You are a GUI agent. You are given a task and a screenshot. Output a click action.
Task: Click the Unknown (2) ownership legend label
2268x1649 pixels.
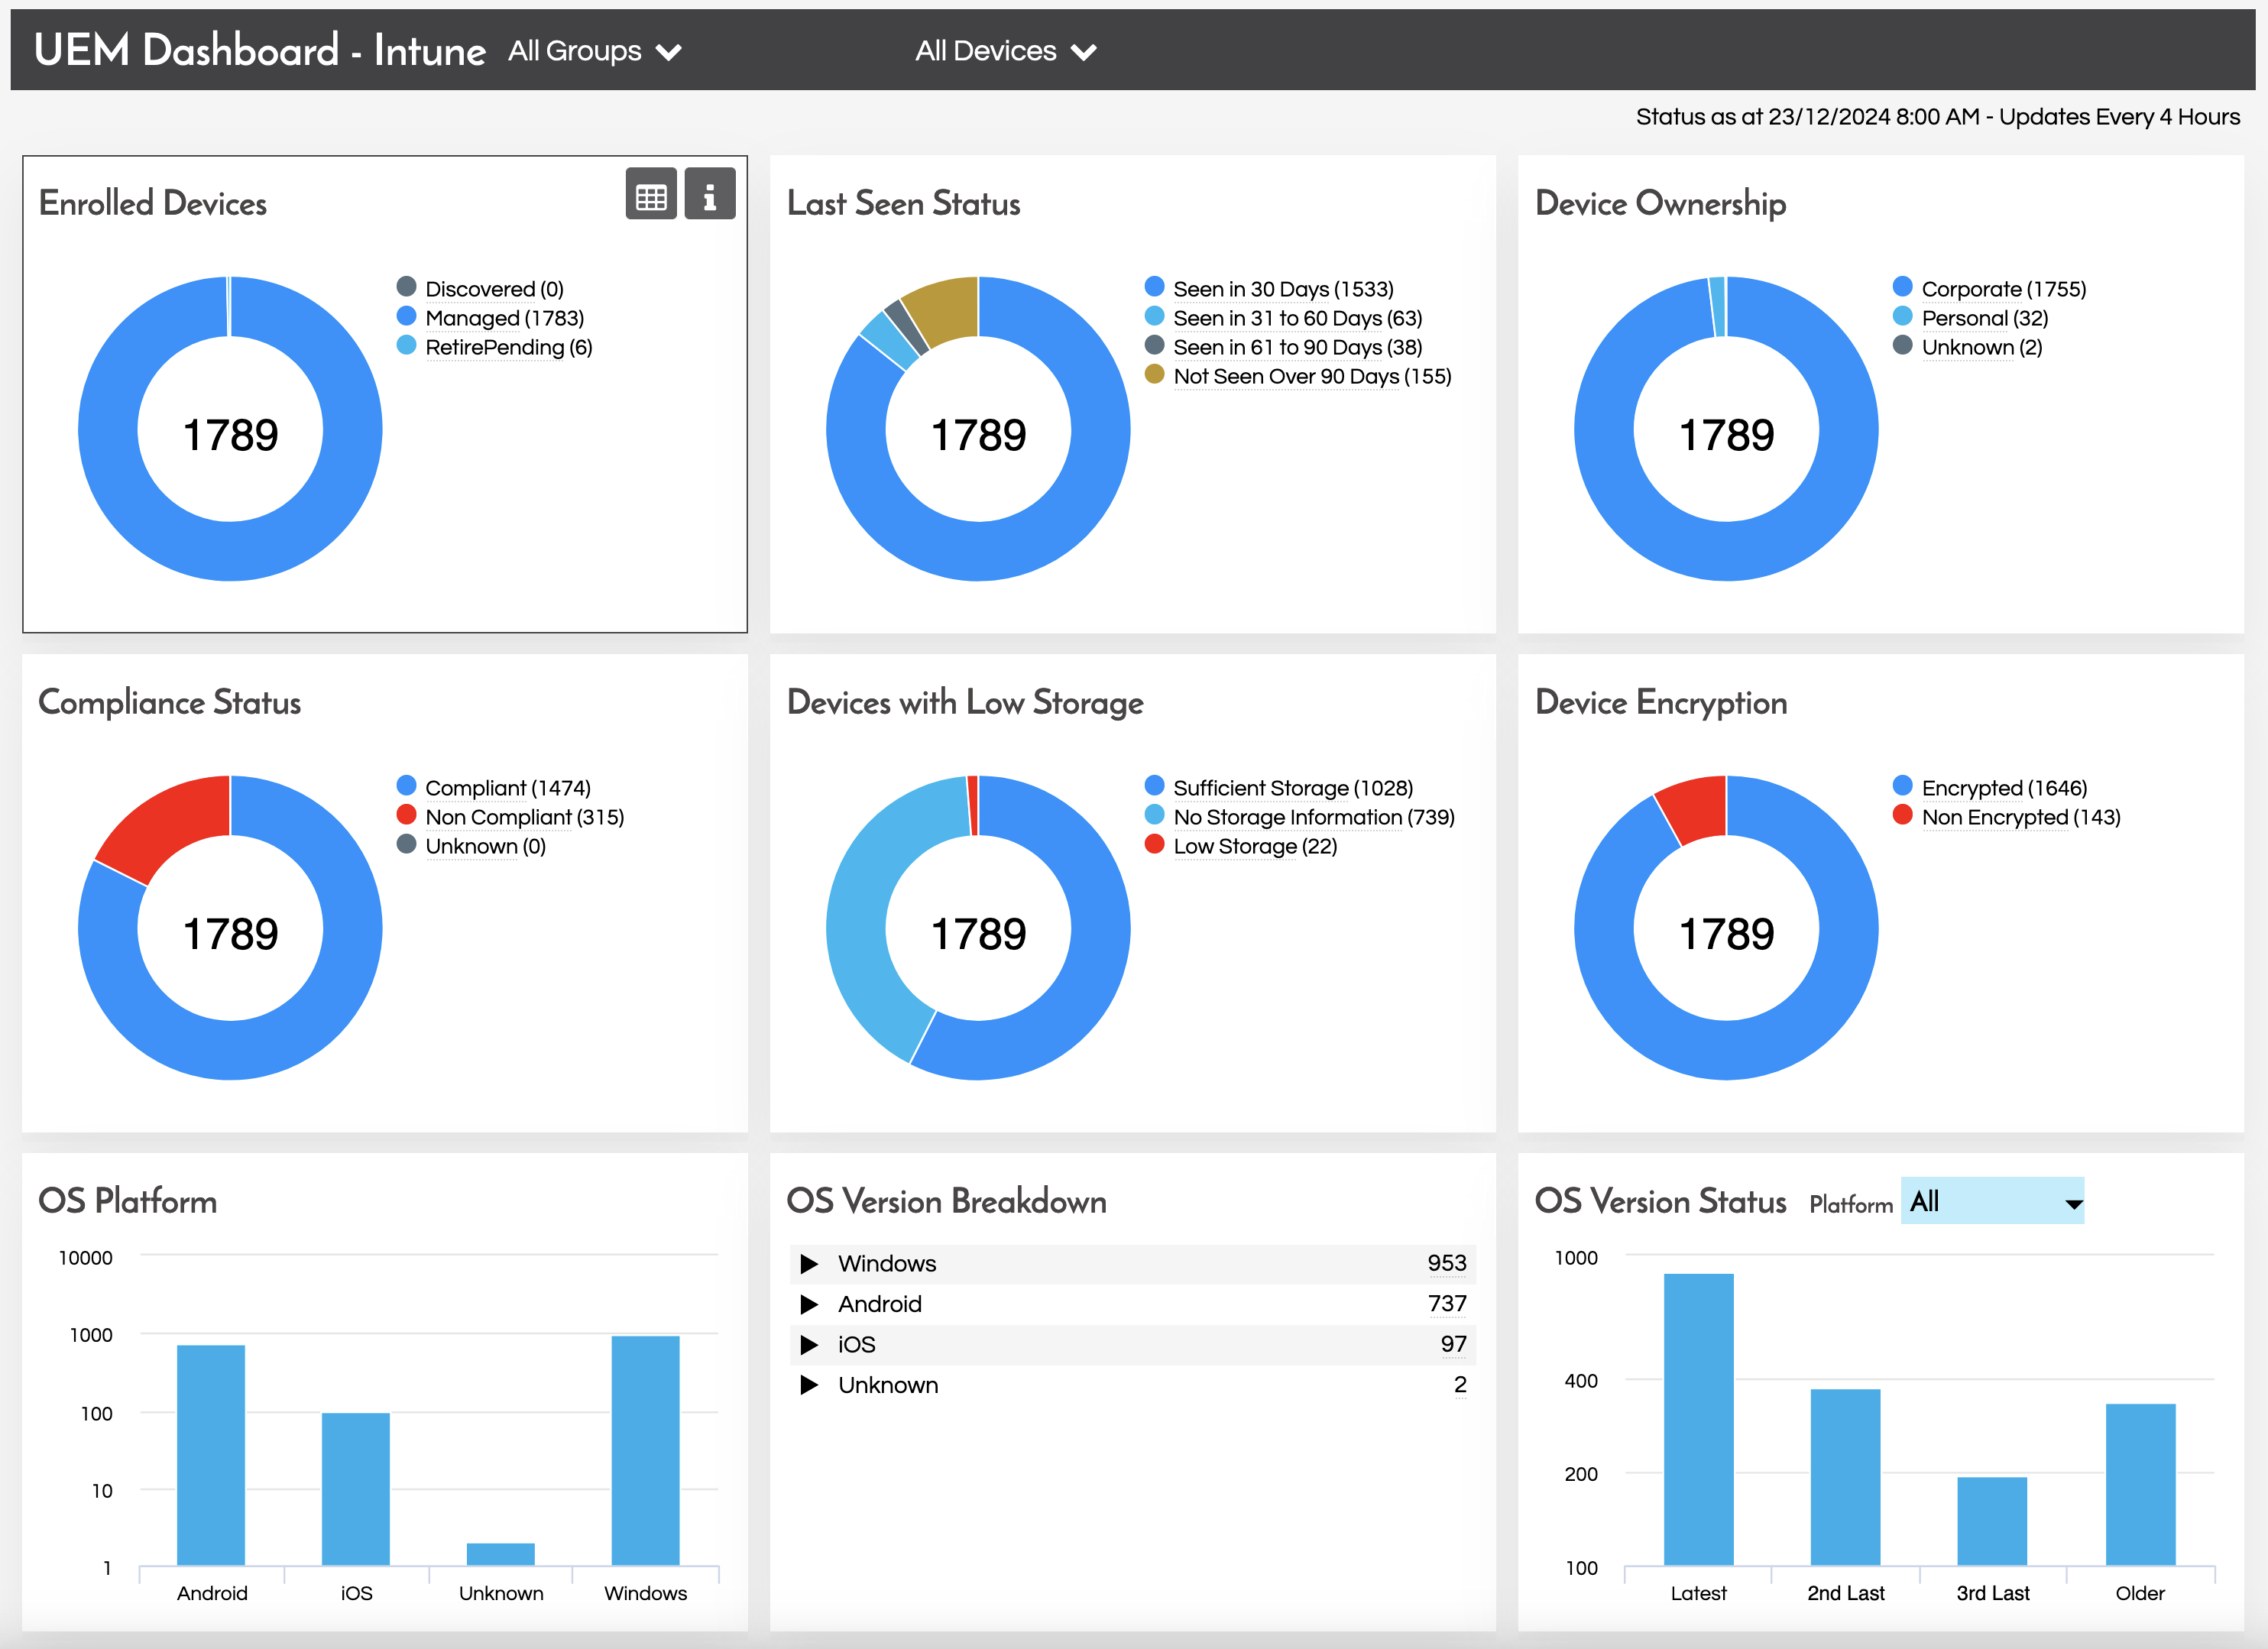1982,347
